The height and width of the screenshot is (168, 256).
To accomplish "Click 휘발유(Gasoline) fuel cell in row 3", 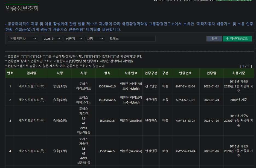I will 131,121.
